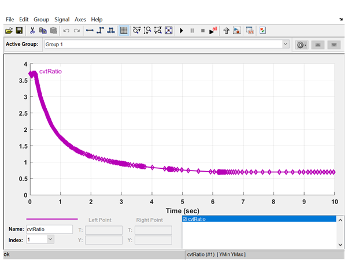This screenshot has height=263, width=348.
Task: Start simulation with the play button
Action: coord(182,31)
